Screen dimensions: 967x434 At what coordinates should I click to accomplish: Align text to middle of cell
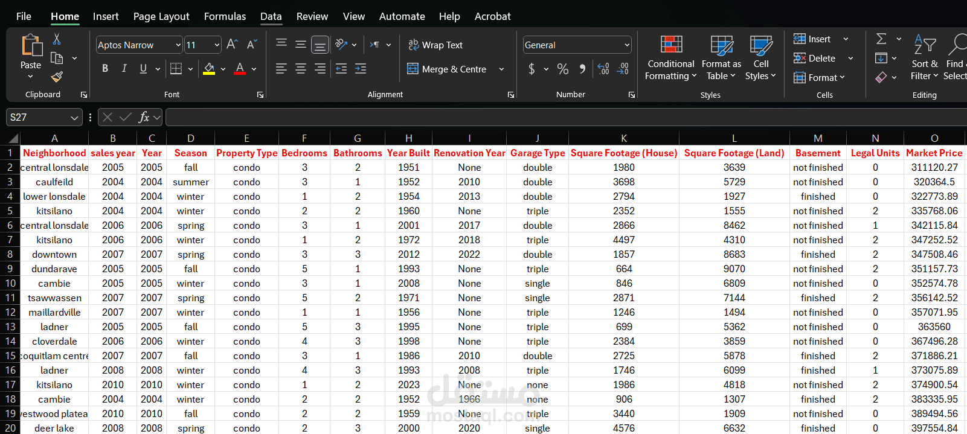coord(301,44)
